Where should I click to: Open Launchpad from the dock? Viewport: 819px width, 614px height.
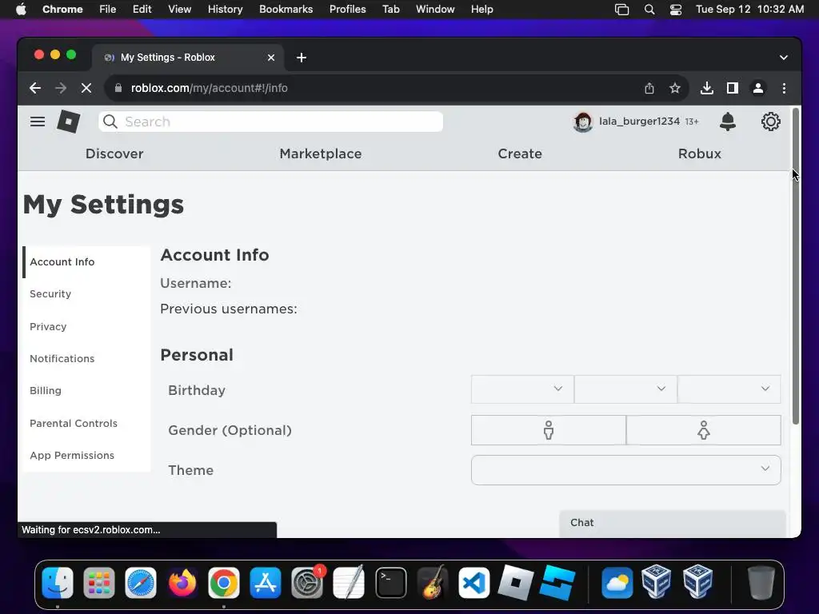pos(98,583)
